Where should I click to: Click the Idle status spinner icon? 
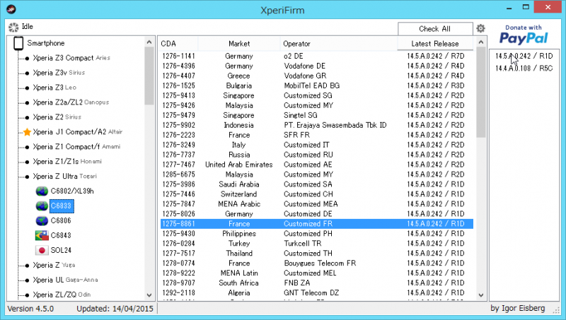(13, 27)
